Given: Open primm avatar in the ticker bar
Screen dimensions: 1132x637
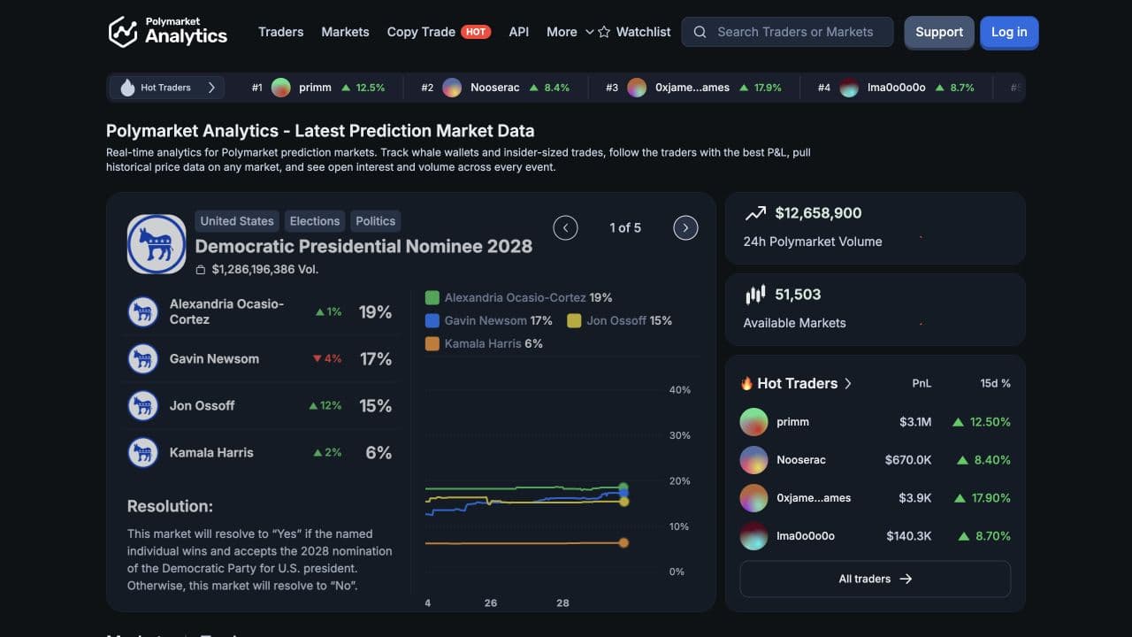Looking at the screenshot, I should (280, 88).
